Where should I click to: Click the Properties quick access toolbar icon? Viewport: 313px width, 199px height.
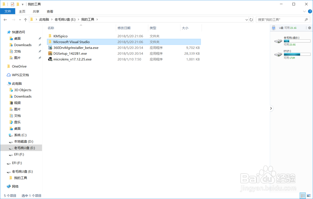coord(13,4)
